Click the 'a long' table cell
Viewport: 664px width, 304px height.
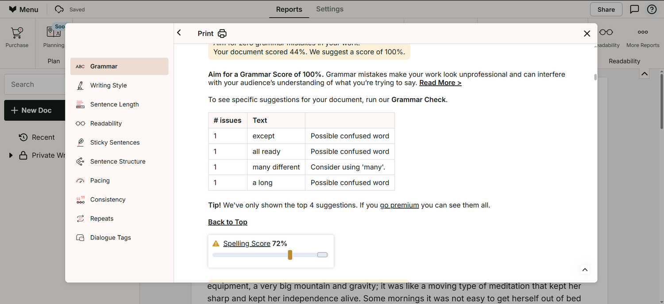[x=276, y=182]
